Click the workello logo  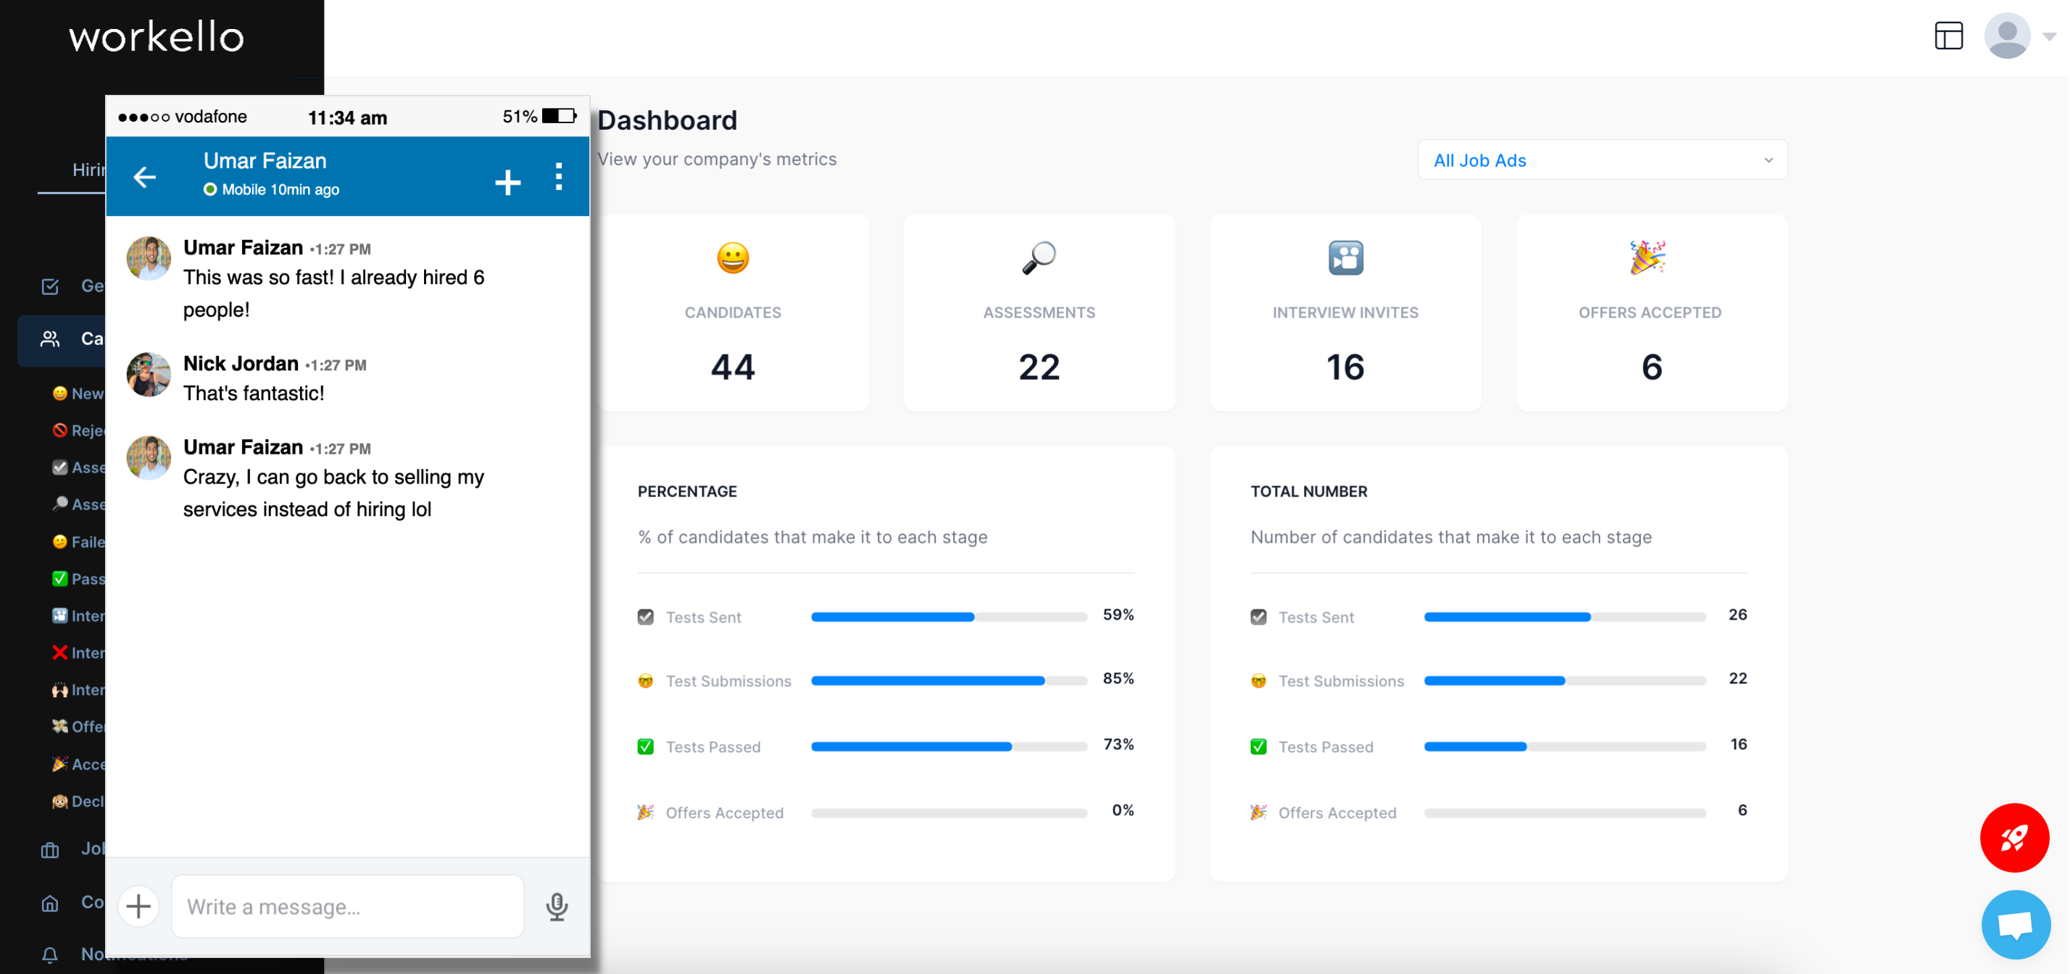pos(157,37)
